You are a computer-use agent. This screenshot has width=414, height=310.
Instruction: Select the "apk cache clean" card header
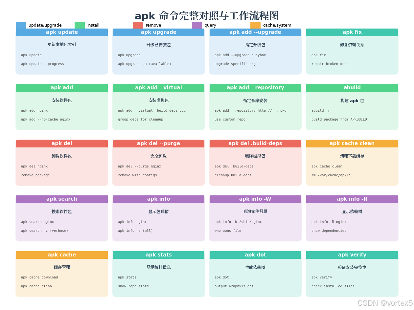tap(352, 144)
